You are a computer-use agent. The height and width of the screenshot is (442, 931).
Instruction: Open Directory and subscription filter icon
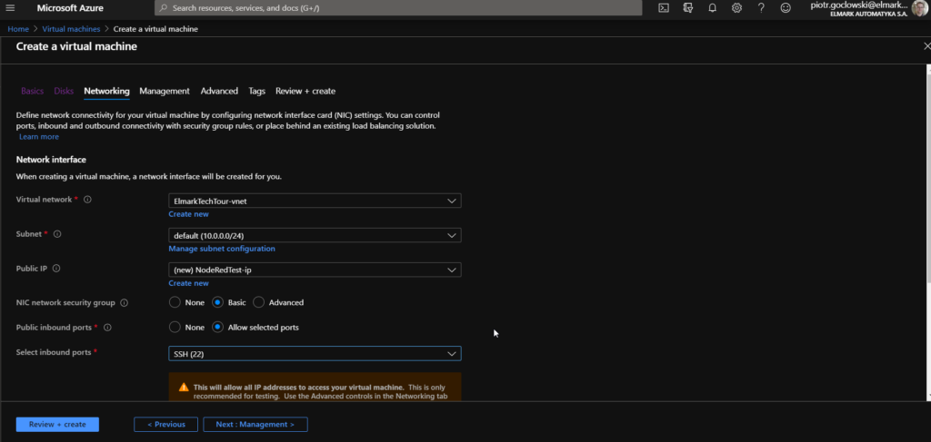(688, 8)
